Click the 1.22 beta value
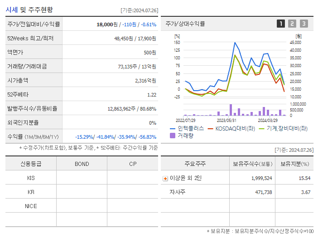Screen dimensions: 318x238 [x=152, y=95]
